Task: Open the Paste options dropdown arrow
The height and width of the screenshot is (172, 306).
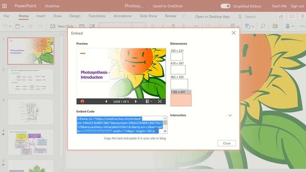Action: 22,26
